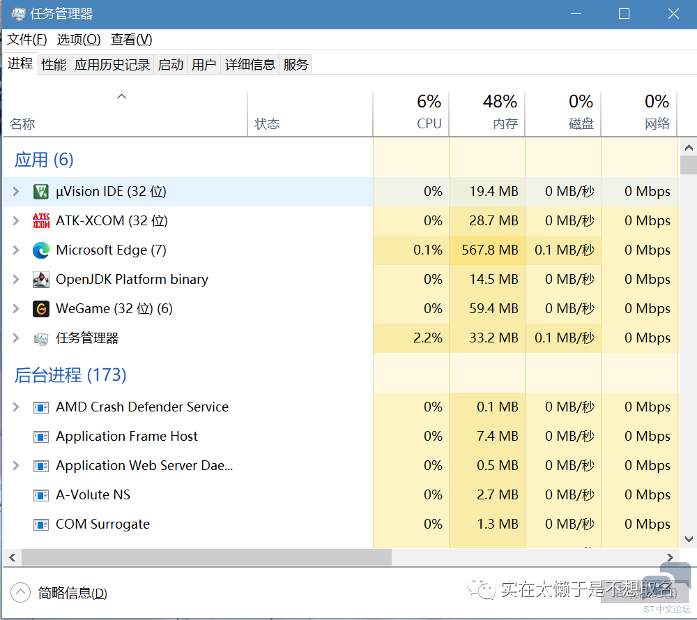Viewport: 697px width, 620px height.
Task: Switch to the 启动 tab
Action: tap(171, 64)
